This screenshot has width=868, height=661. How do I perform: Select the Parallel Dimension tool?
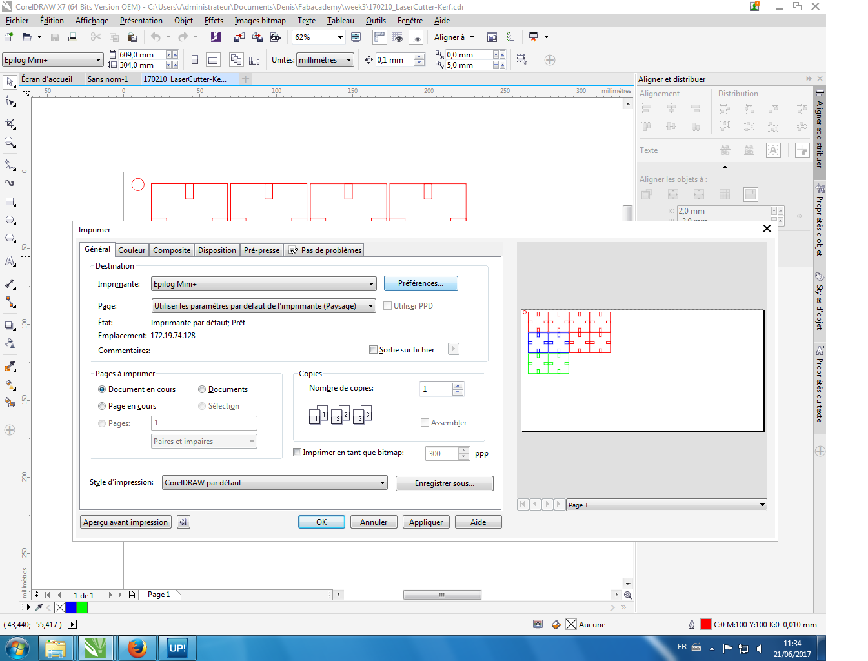(x=10, y=283)
